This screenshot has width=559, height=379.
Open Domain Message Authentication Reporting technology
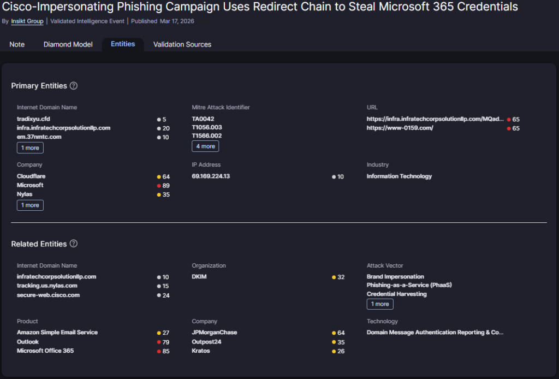click(435, 332)
